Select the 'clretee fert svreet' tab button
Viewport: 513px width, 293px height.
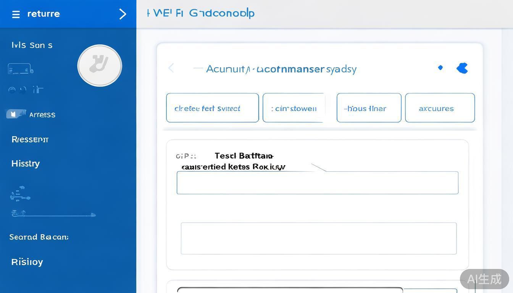point(212,108)
